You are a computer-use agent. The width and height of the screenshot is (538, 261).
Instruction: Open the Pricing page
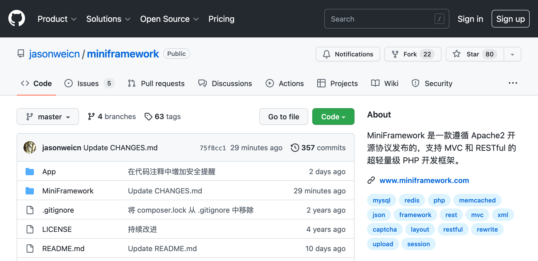221,19
